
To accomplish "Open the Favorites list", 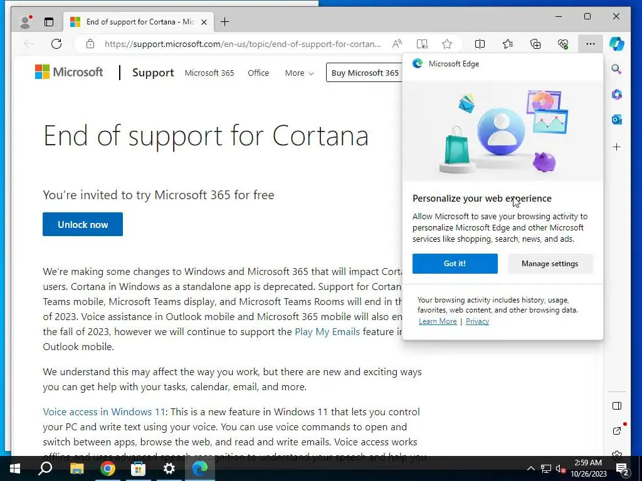I will tap(508, 44).
